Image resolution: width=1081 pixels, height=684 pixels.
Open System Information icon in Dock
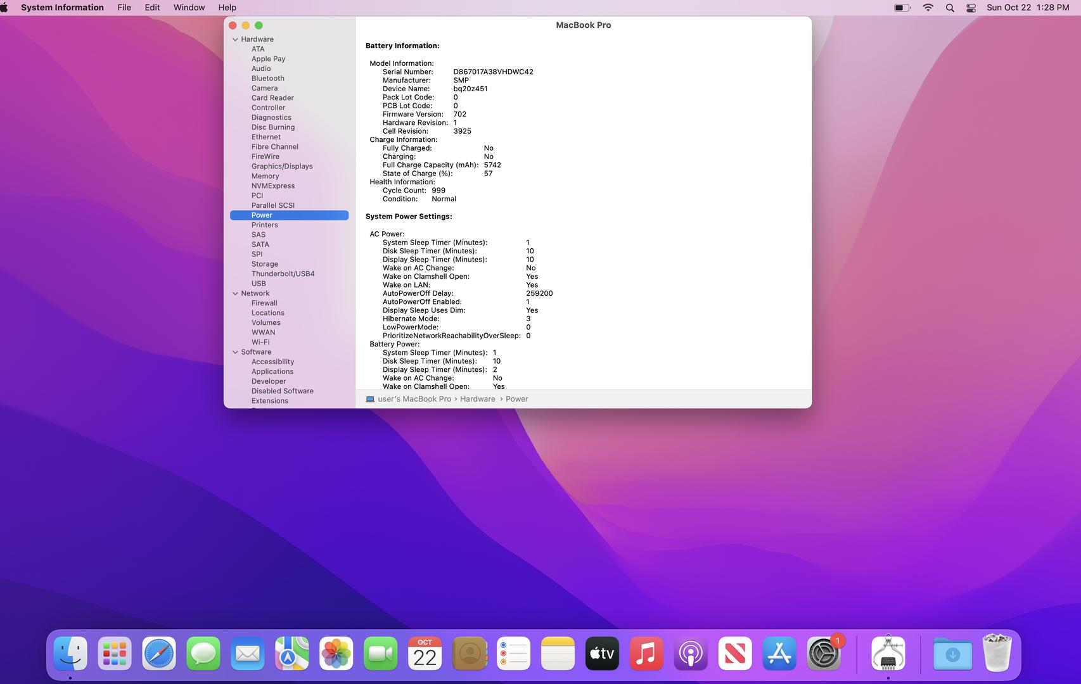pyautogui.click(x=888, y=654)
